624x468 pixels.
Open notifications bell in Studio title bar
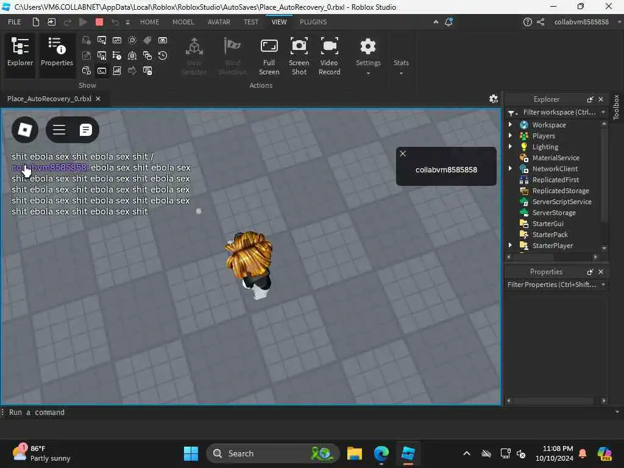(449, 22)
